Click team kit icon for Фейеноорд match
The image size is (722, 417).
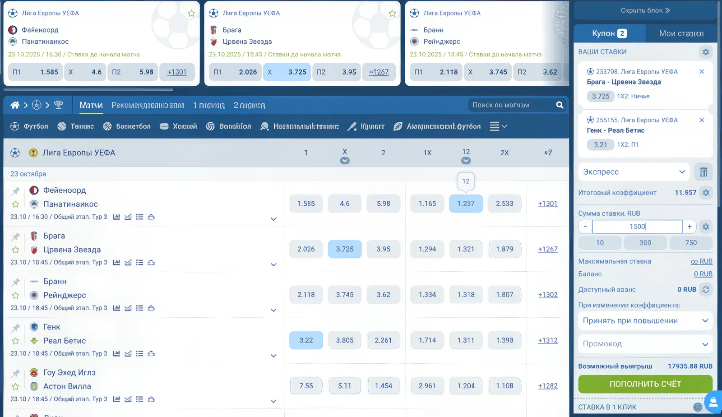point(152,217)
